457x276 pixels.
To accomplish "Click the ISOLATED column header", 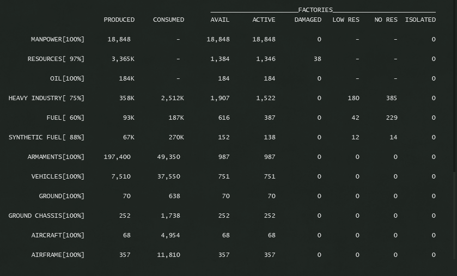I will pyautogui.click(x=420, y=20).
